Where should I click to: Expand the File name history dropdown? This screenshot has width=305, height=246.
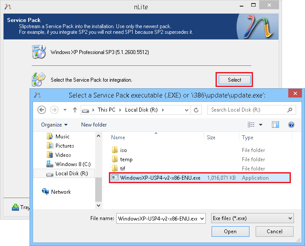point(202,218)
